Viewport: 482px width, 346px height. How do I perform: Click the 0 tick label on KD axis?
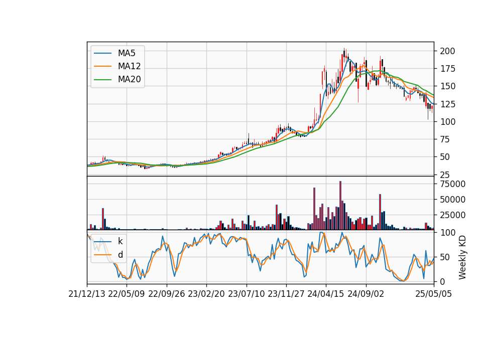tap(442, 281)
